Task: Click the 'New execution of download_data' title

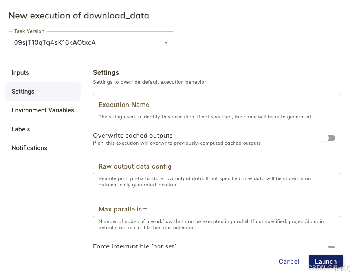Action: 79,15
